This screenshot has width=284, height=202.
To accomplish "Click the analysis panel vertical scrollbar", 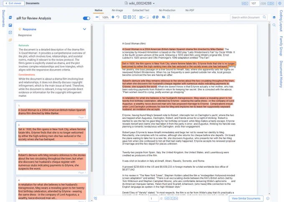I will pyautogui.click(x=91, y=98).
